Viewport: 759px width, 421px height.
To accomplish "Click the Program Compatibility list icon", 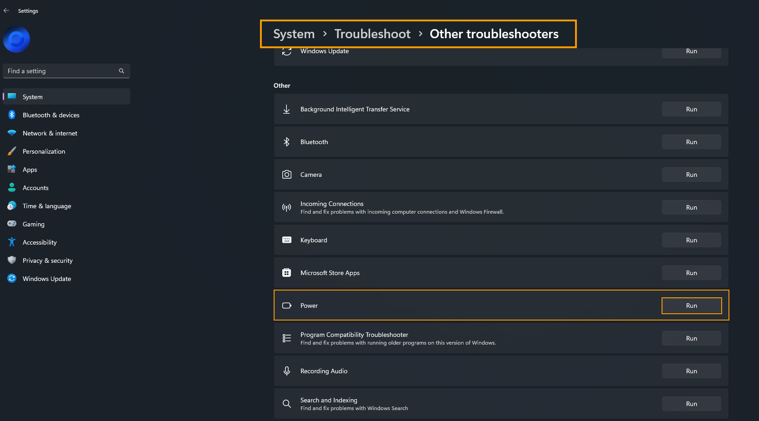I will [286, 338].
